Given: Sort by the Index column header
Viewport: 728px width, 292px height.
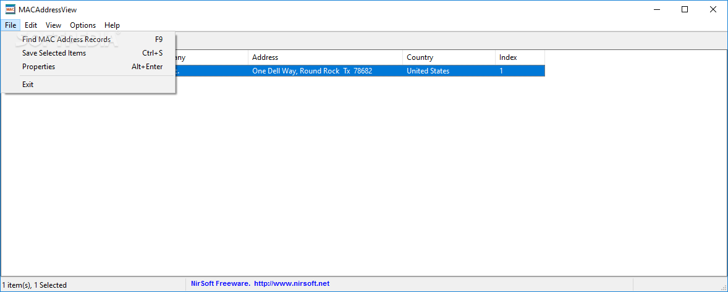Looking at the screenshot, I should 520,57.
